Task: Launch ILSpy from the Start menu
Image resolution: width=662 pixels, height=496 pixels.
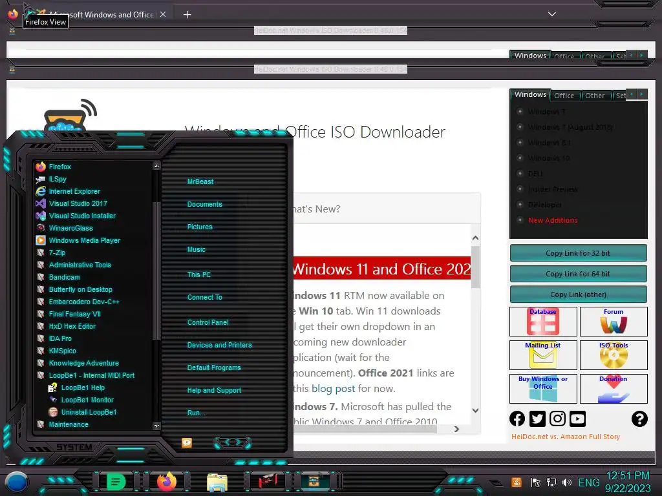Action: coord(51,179)
